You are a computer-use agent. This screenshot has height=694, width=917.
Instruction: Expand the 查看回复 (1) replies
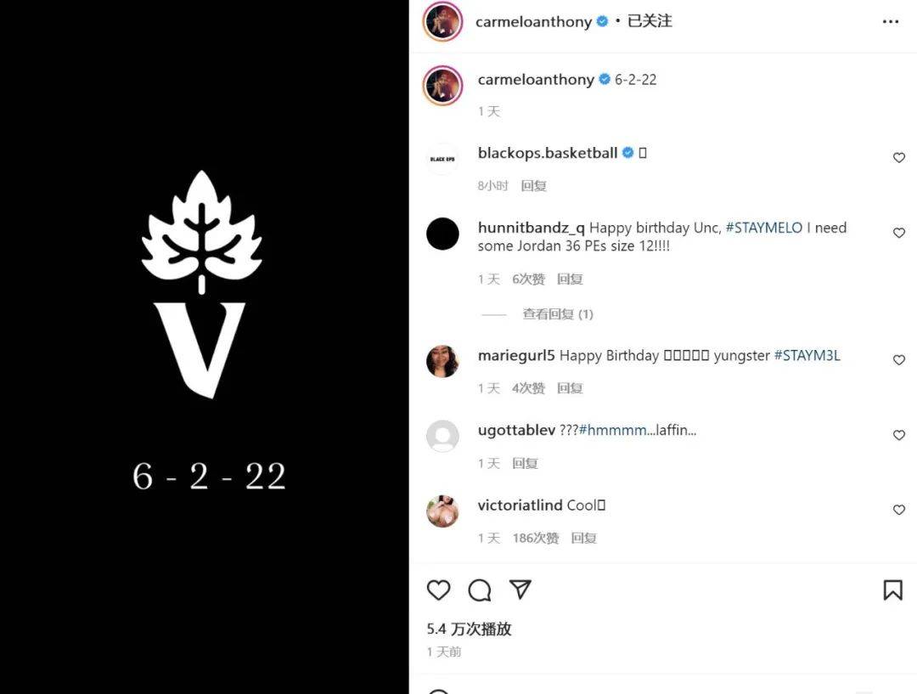(557, 314)
